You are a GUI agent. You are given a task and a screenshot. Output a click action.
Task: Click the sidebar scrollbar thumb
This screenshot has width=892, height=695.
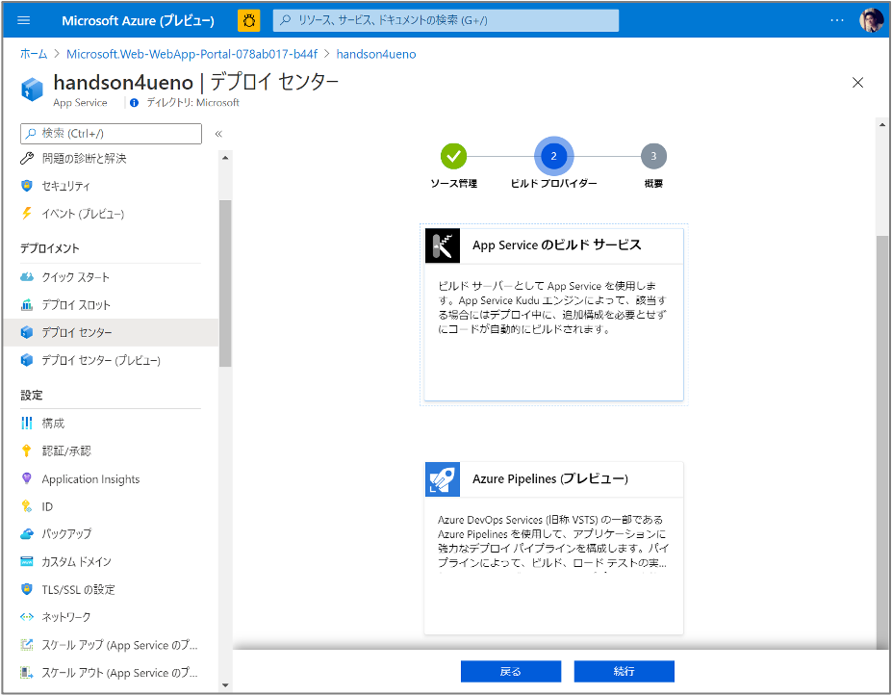225,283
